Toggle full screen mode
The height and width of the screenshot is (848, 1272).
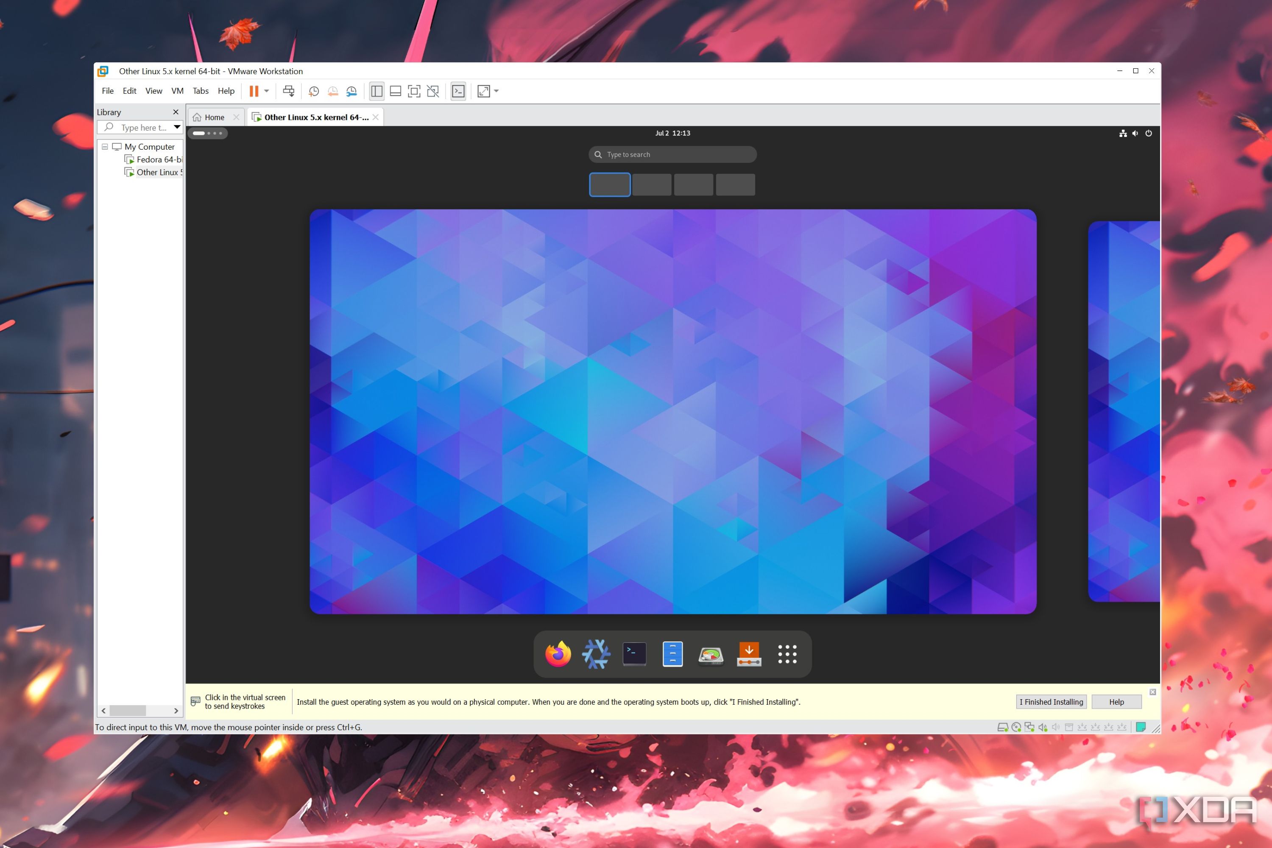(x=414, y=91)
